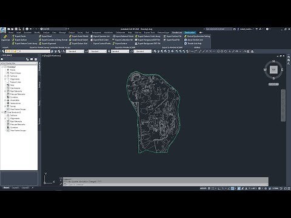Switch to the Layout1 tab

click(x=15, y=188)
